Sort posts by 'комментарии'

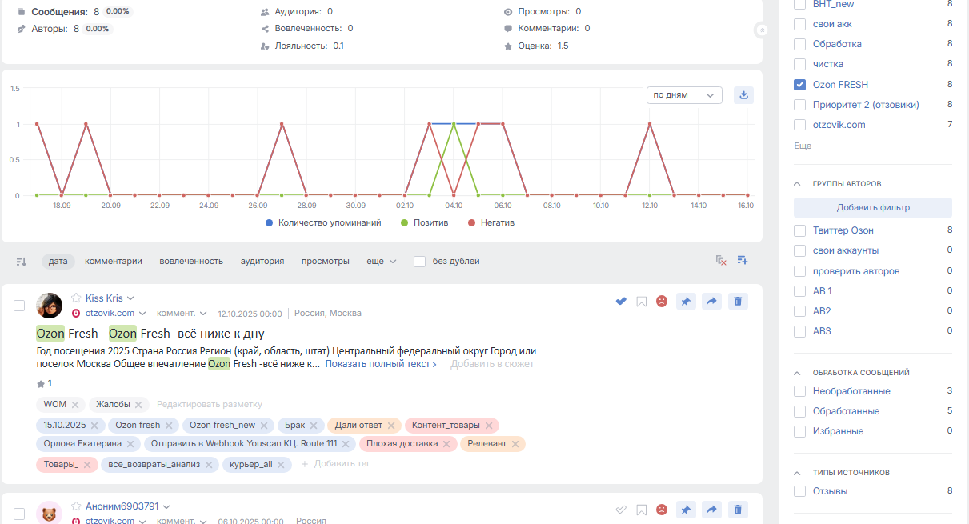[x=114, y=261]
